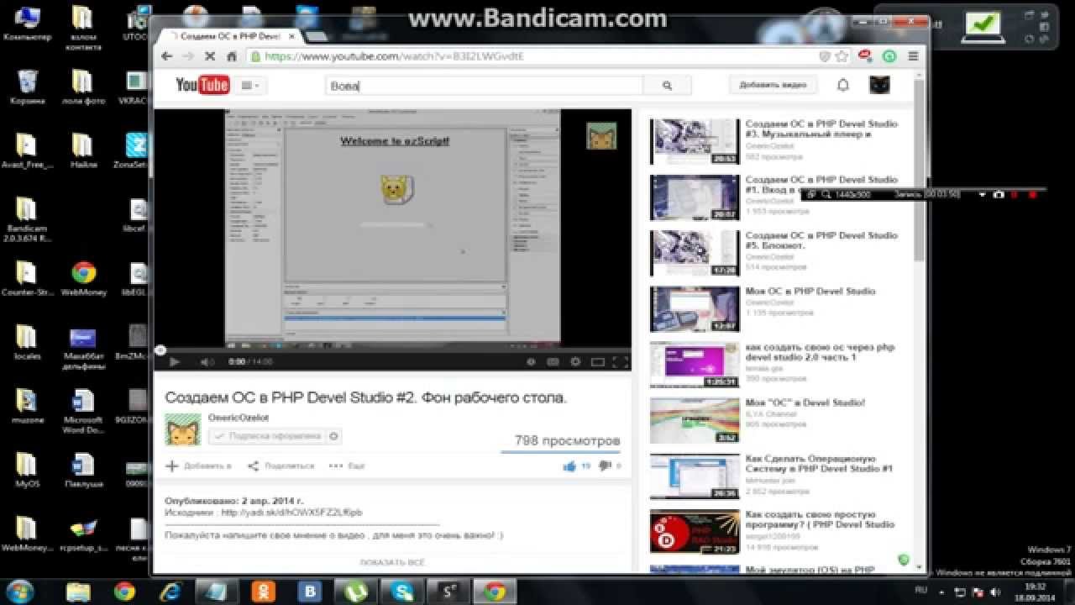Expand the 'Ещё' more actions menu
Screen dimensions: 1075x605
(x=347, y=466)
